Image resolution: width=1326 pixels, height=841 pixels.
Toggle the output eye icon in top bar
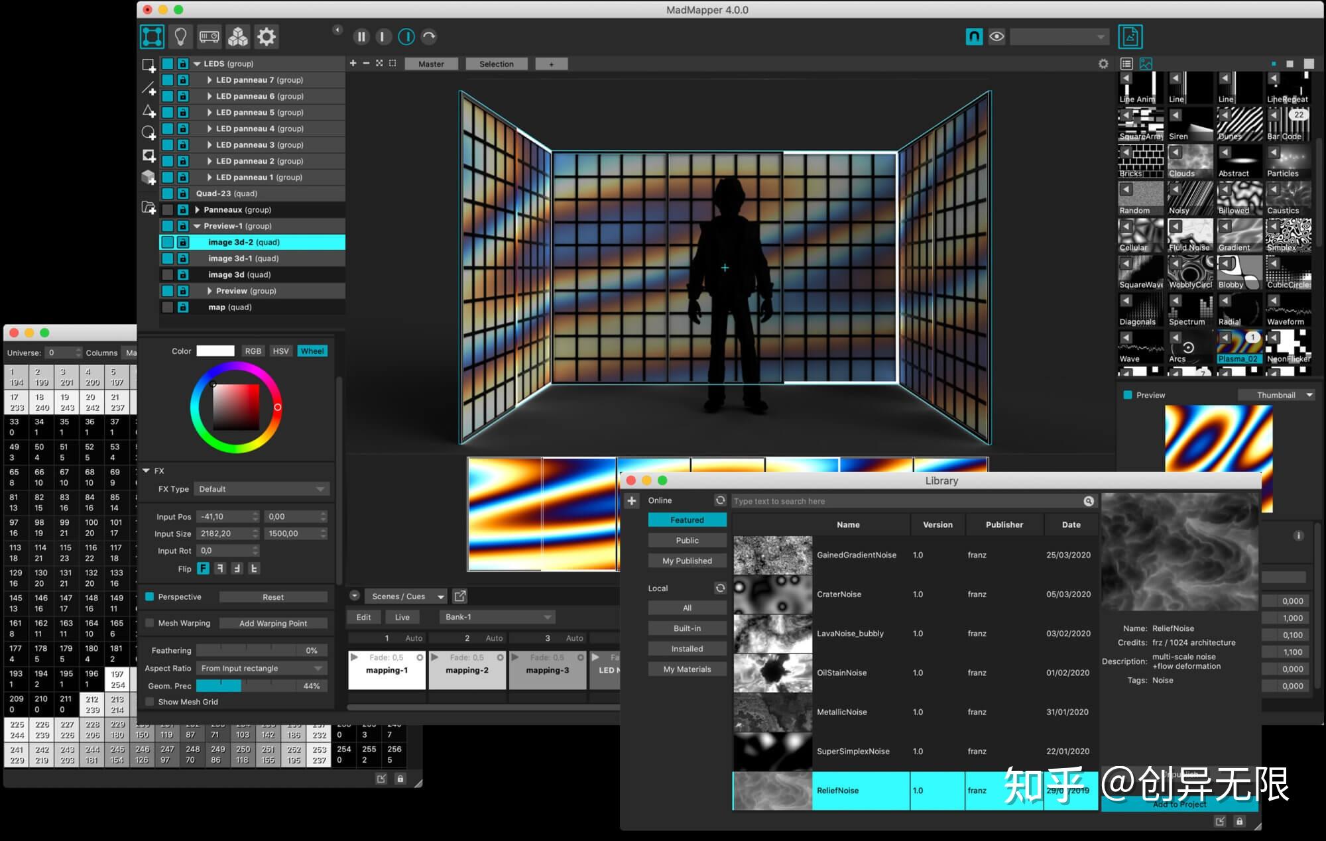click(x=996, y=36)
